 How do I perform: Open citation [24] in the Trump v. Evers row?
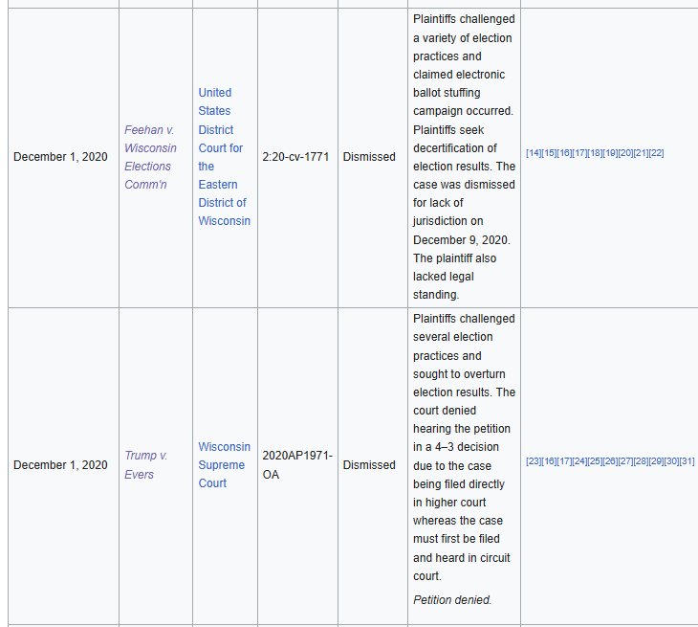click(x=579, y=461)
